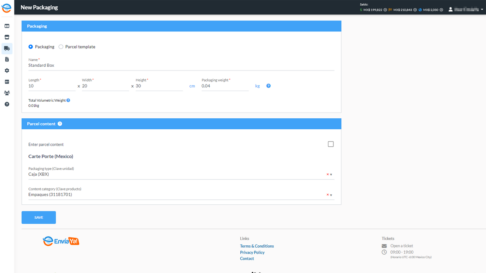The image size is (486, 273).
Task: Click the EnvíaYa footer logo
Action: (61, 241)
